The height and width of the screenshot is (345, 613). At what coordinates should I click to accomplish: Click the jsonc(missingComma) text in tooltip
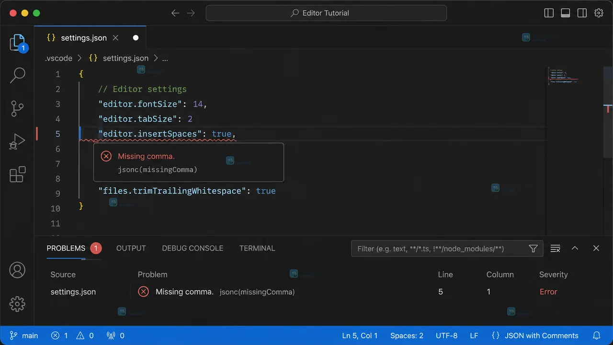[158, 170]
